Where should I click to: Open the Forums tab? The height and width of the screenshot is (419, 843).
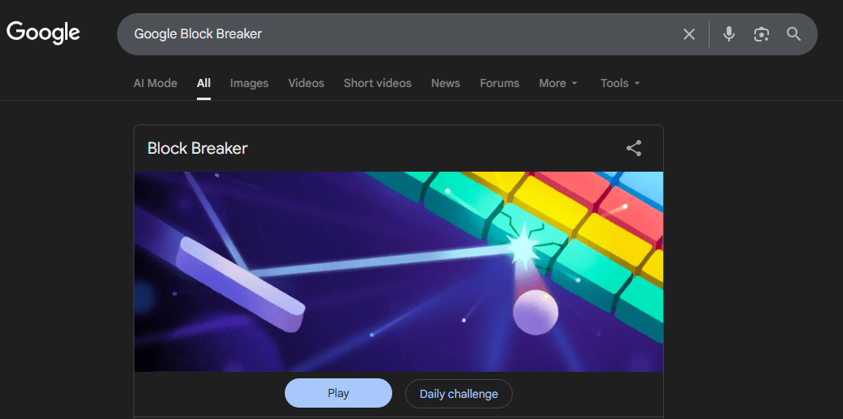(500, 83)
